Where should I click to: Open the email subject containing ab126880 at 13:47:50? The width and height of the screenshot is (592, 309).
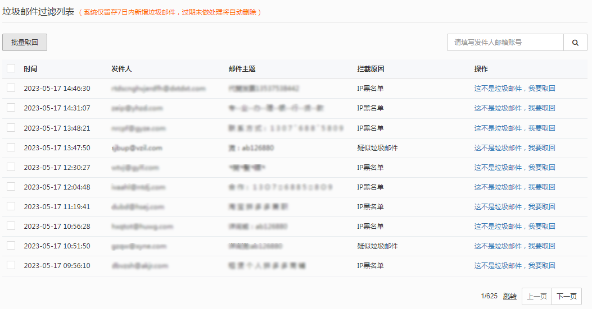(x=251, y=147)
